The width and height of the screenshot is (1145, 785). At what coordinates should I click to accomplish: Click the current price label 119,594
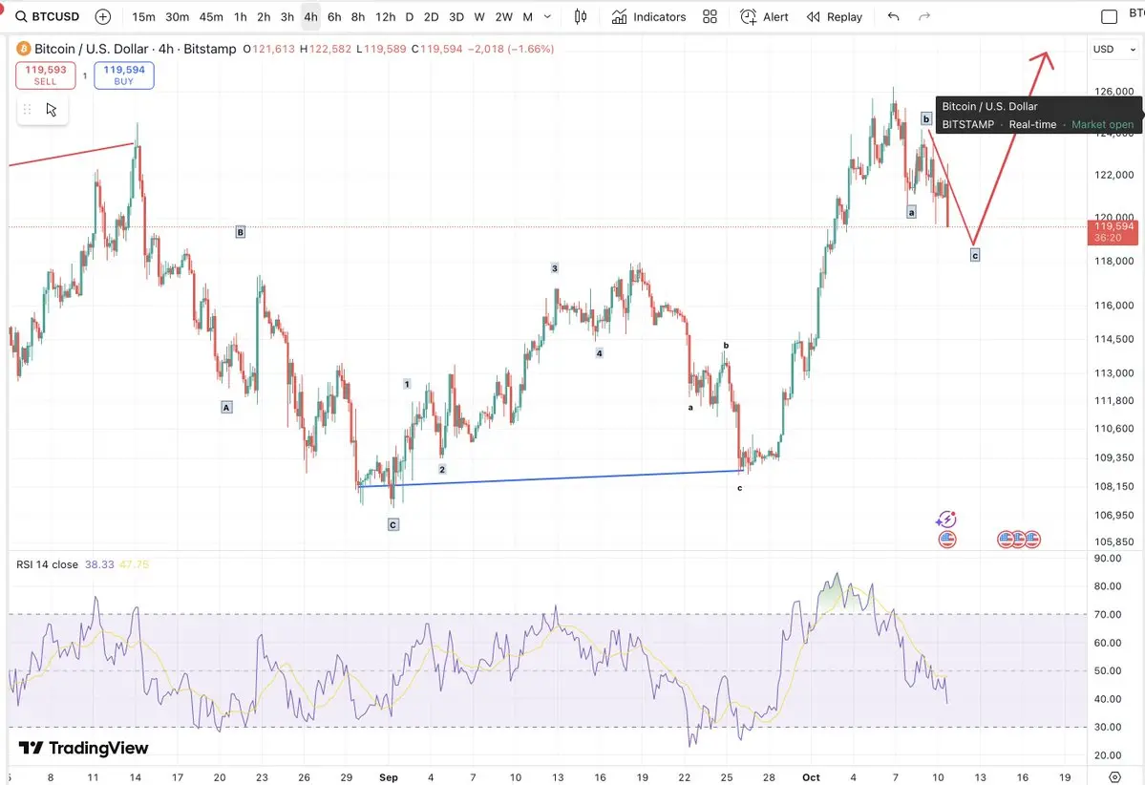[1113, 232]
